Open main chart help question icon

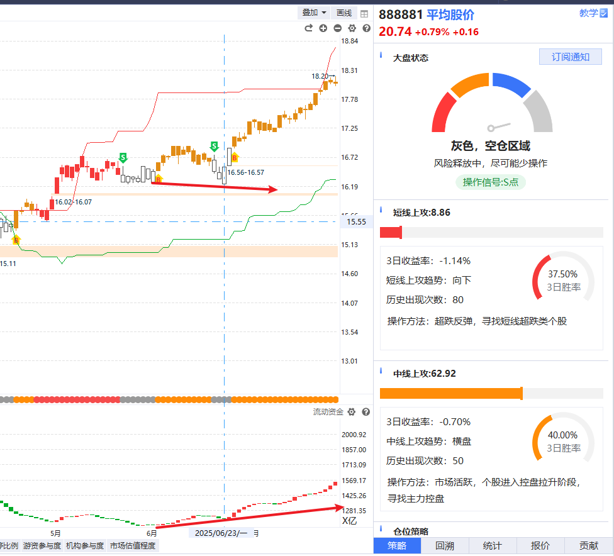[x=366, y=28]
